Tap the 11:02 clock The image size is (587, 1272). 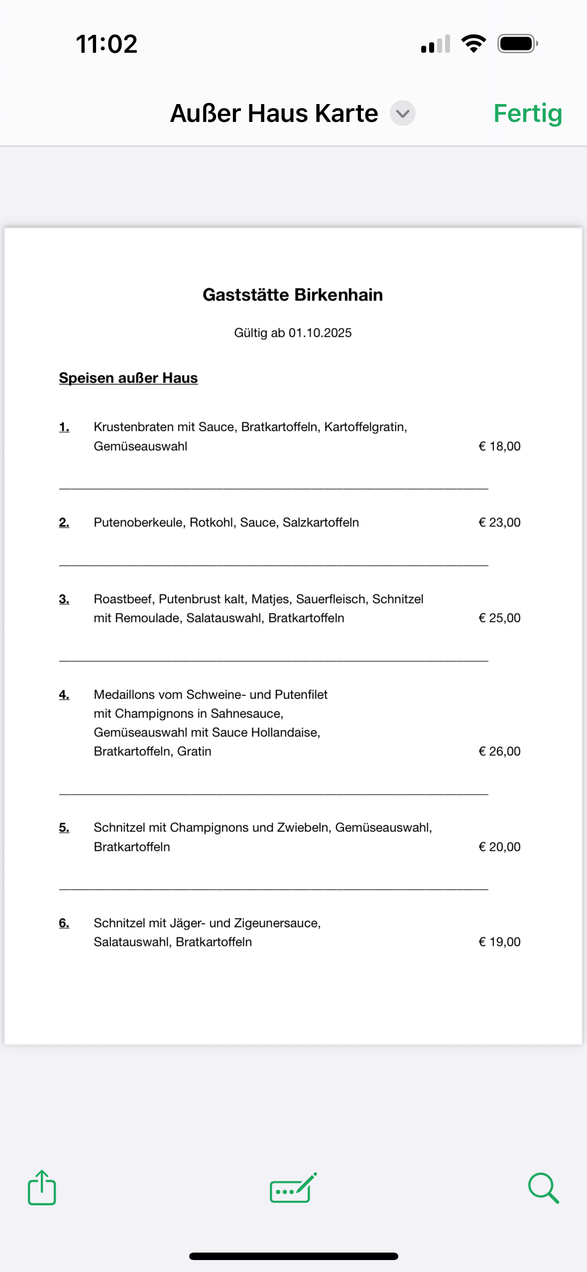tap(107, 44)
